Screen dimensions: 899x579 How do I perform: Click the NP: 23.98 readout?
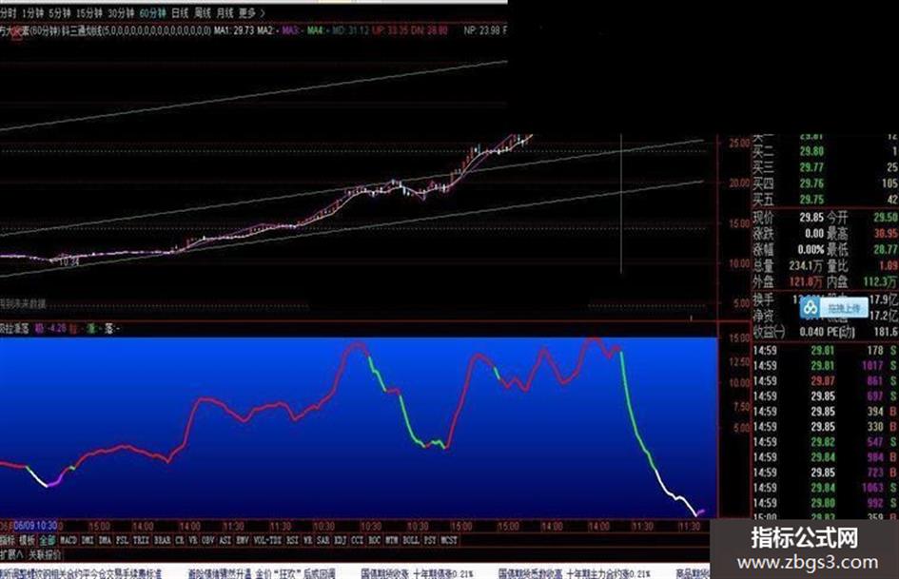[x=481, y=30]
